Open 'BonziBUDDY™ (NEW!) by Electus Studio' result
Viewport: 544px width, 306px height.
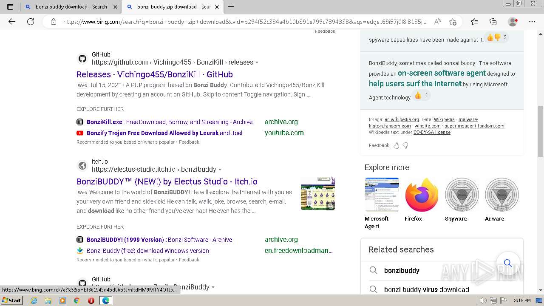167,181
